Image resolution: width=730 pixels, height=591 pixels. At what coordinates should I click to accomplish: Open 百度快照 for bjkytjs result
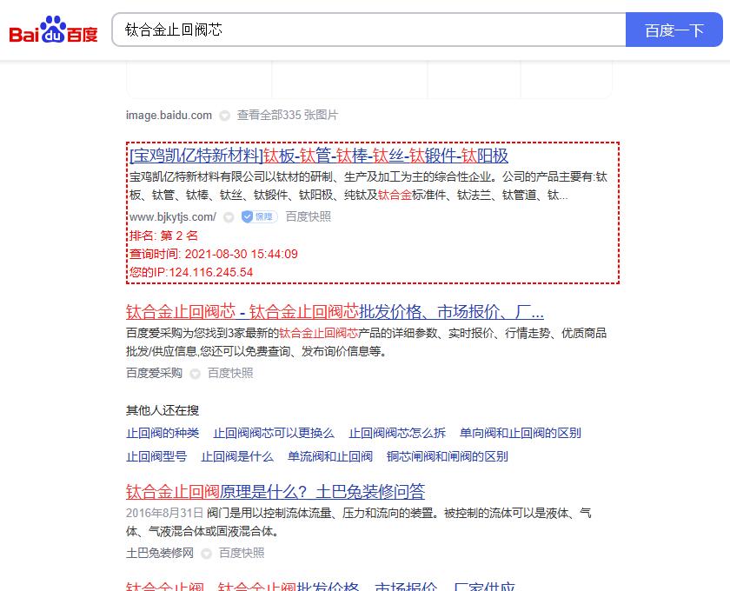[x=308, y=216]
